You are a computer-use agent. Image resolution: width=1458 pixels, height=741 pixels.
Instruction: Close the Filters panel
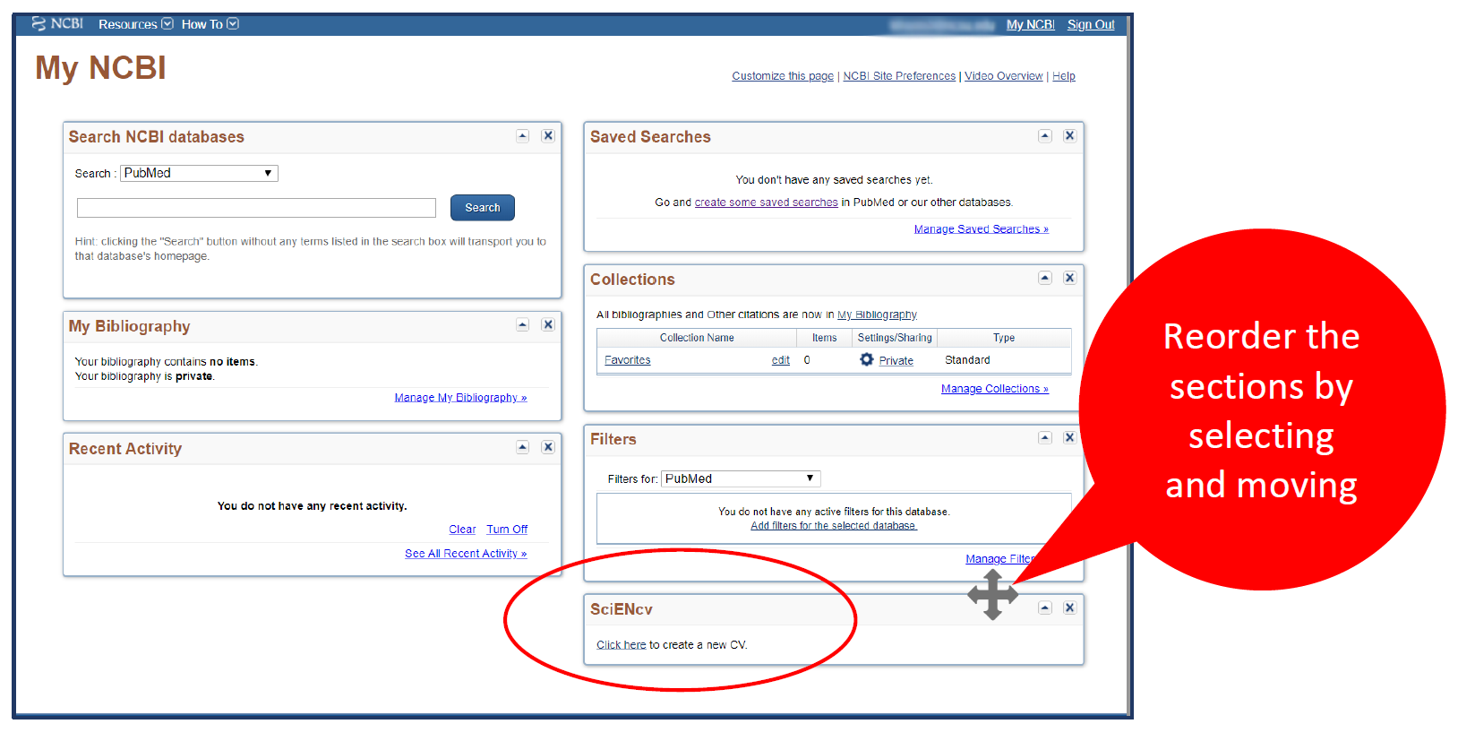pyautogui.click(x=1069, y=438)
